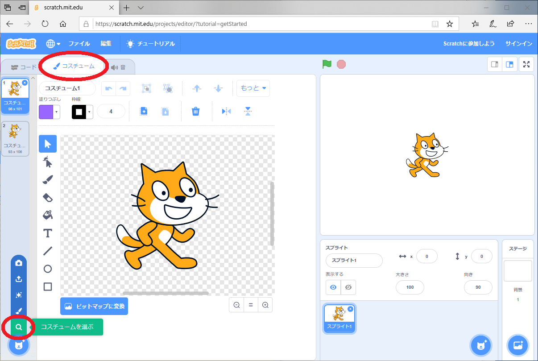538x361 pixels.
Task: Zoom out the paint canvas
Action: click(236, 305)
